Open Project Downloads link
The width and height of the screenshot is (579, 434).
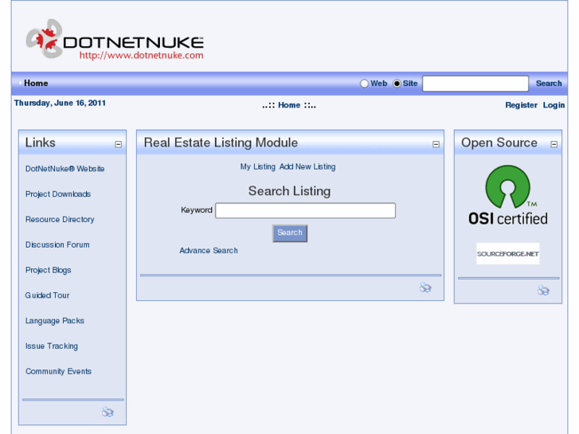pos(58,194)
